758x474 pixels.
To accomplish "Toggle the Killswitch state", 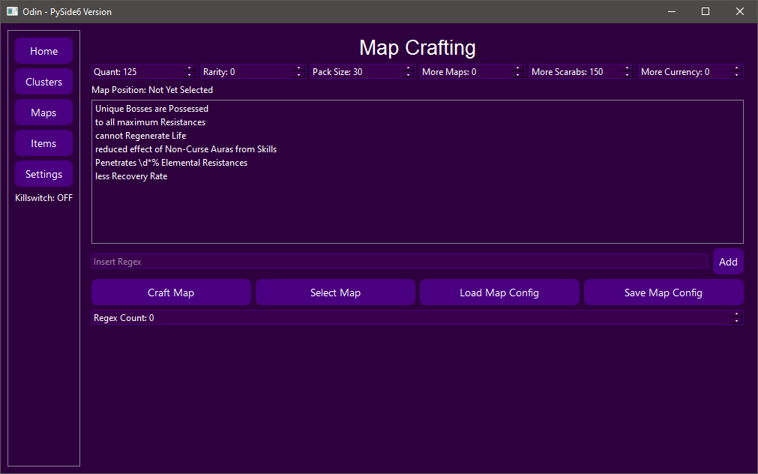I will click(x=43, y=197).
